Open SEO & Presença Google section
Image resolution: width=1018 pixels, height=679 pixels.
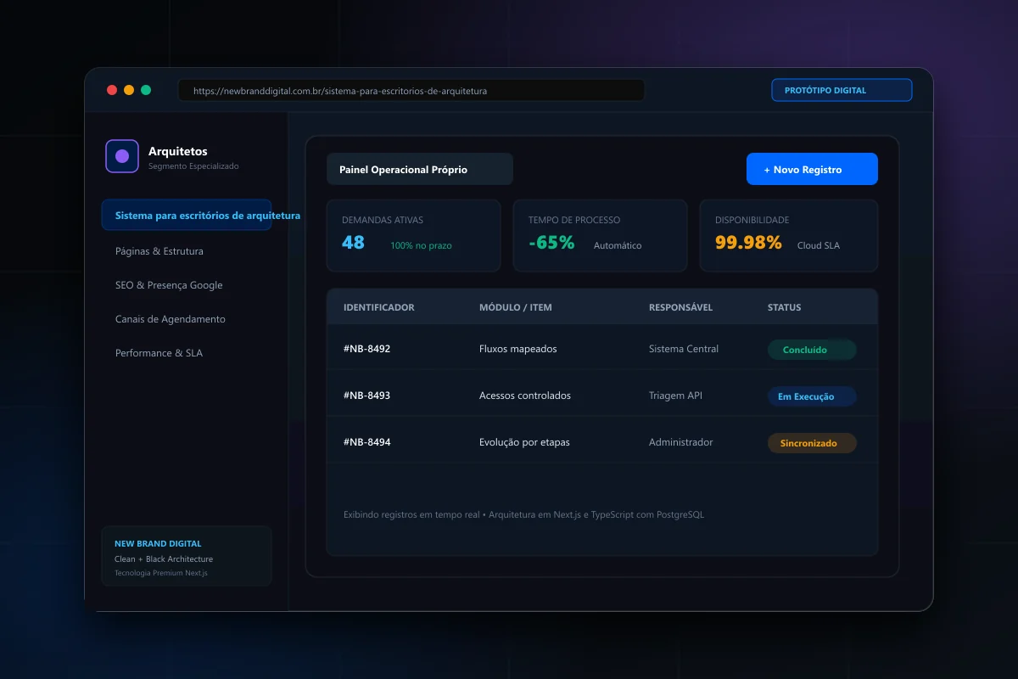point(169,285)
